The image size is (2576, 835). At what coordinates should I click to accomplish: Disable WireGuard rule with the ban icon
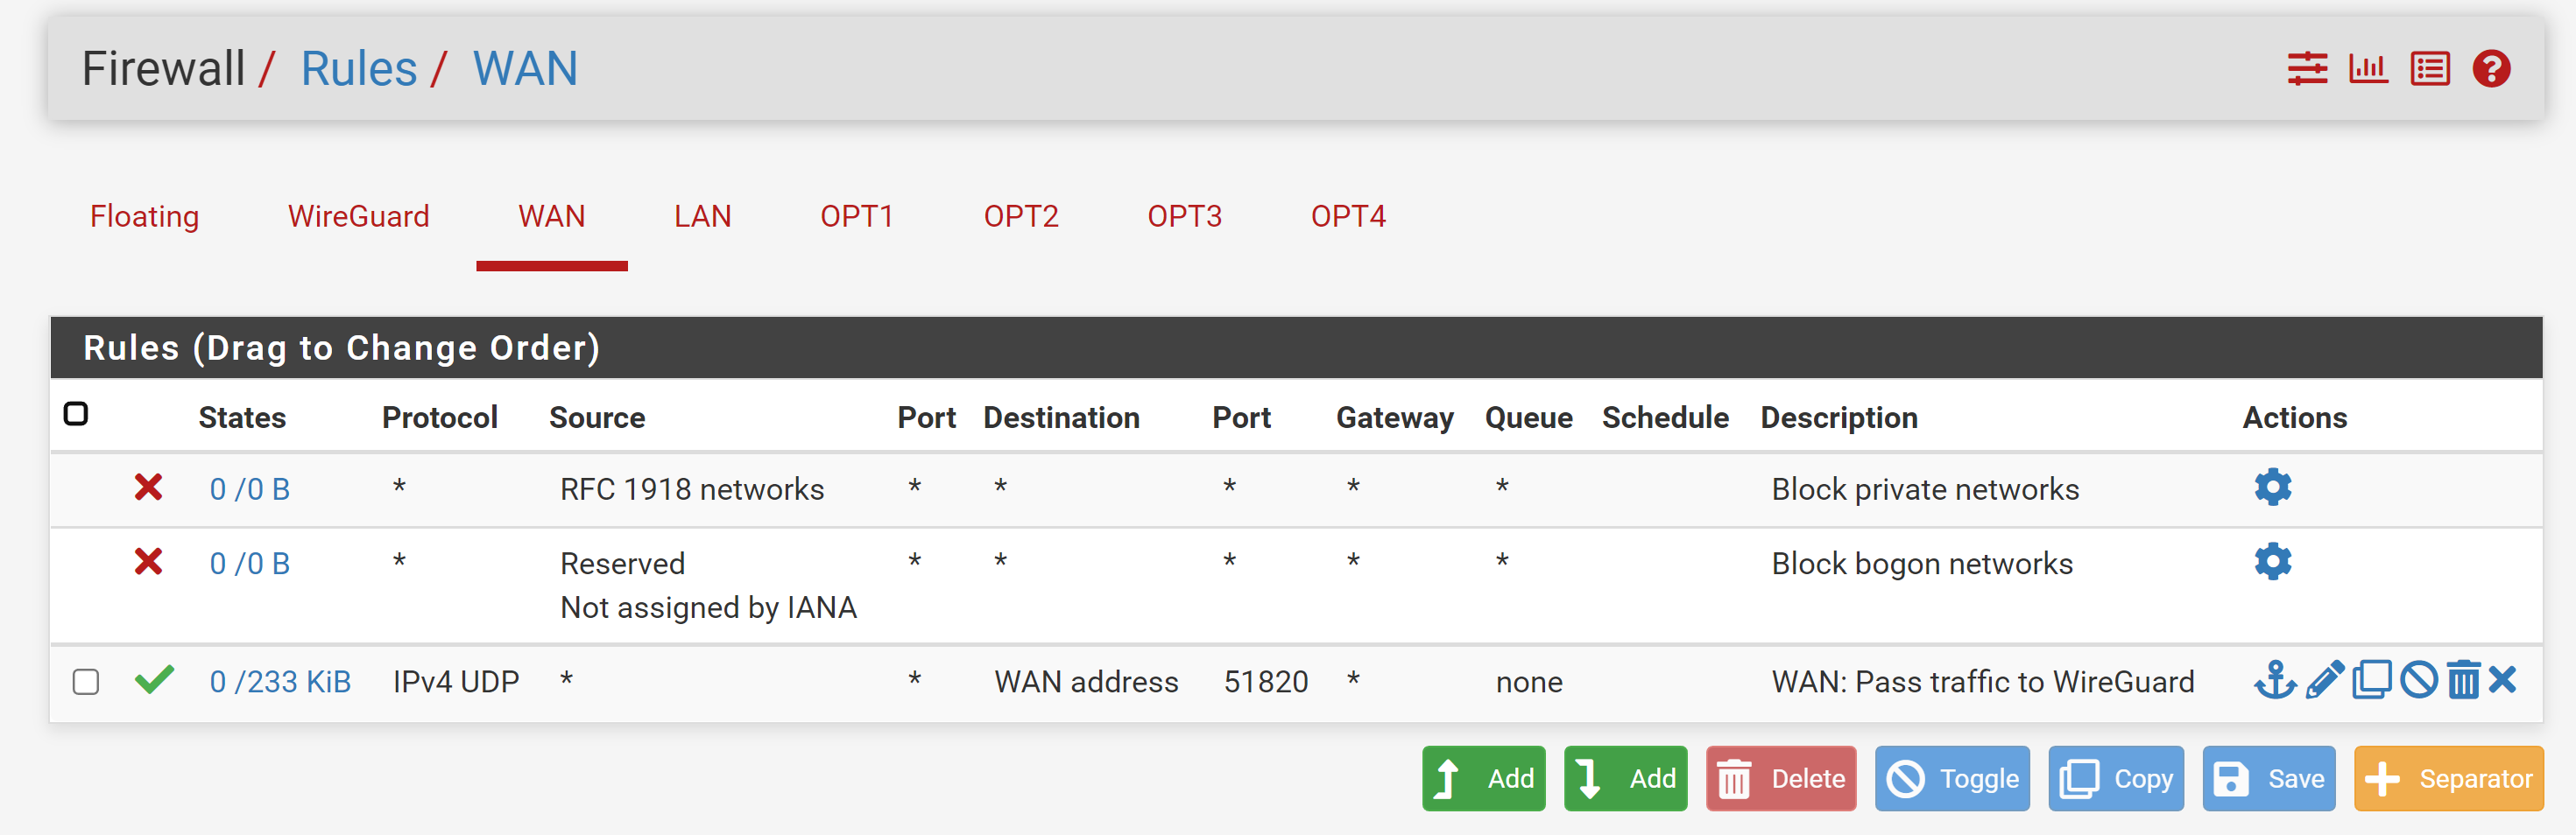pos(2419,681)
